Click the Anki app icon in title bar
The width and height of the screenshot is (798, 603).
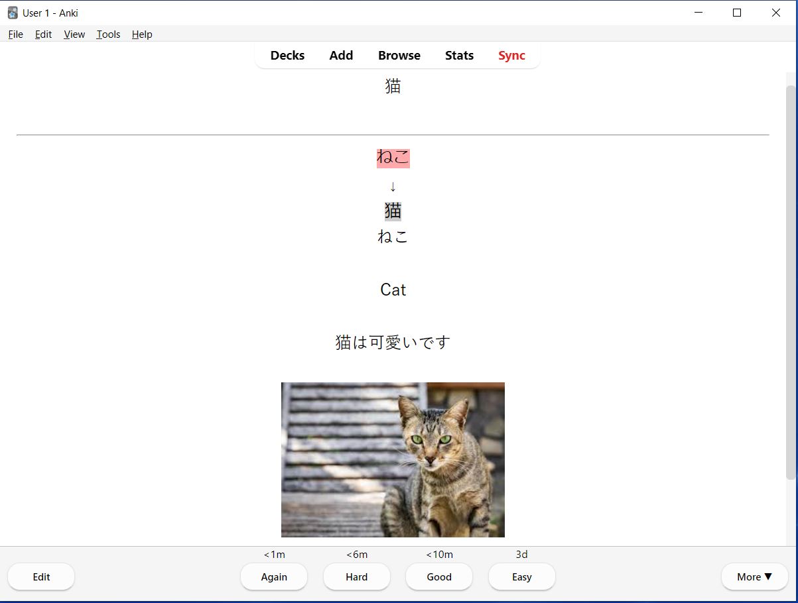click(x=13, y=13)
